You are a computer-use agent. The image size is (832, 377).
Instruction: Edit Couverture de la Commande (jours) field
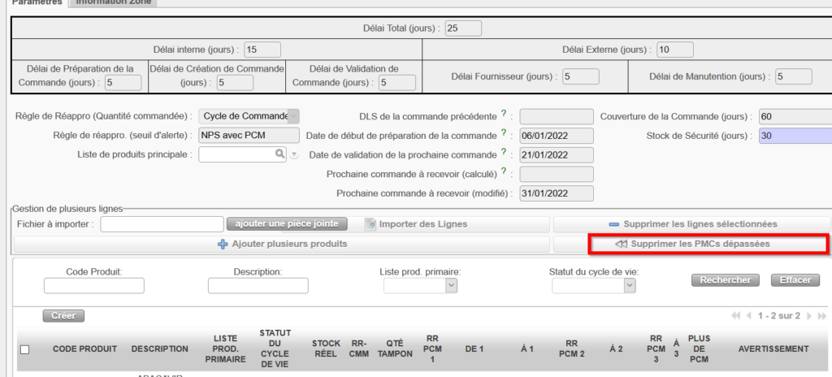tap(795, 116)
